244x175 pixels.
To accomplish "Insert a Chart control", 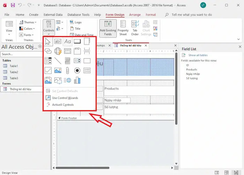I will (x=77, y=81).
